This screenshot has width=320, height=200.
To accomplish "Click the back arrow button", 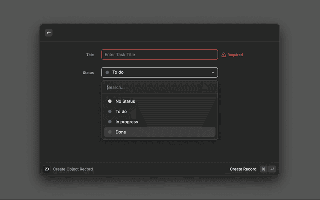I will (x=49, y=33).
